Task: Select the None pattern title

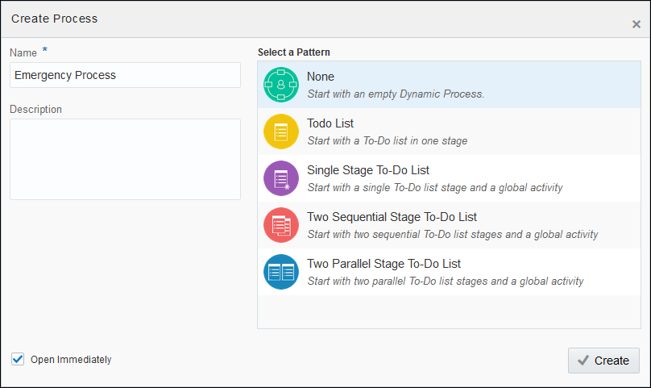Action: (x=321, y=77)
